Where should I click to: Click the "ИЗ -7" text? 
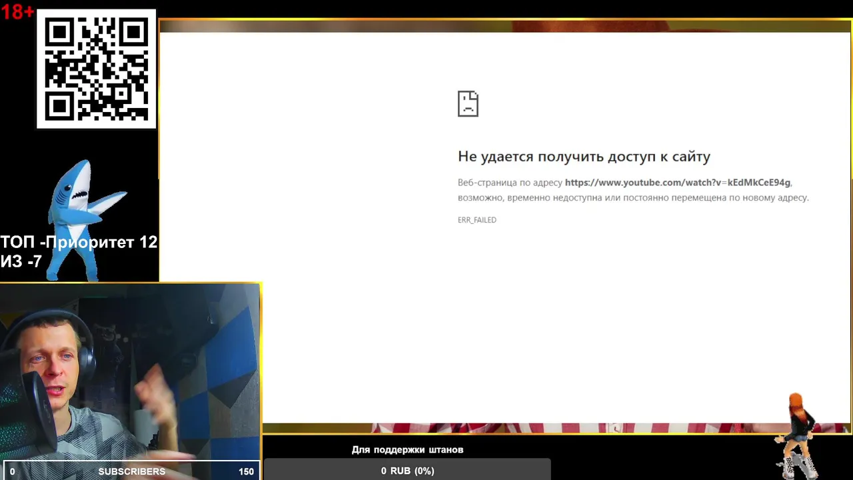tap(21, 261)
